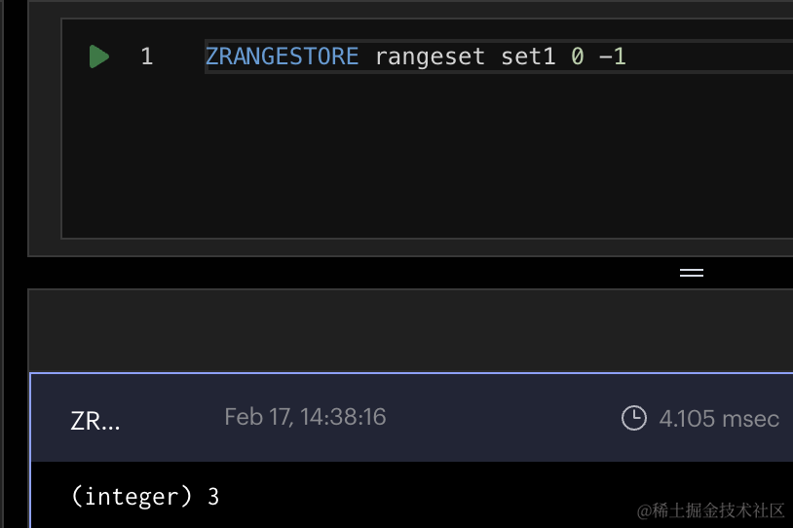Viewport: 793px width, 528px height.
Task: Click the clock icon beside execution time
Action: click(x=633, y=418)
